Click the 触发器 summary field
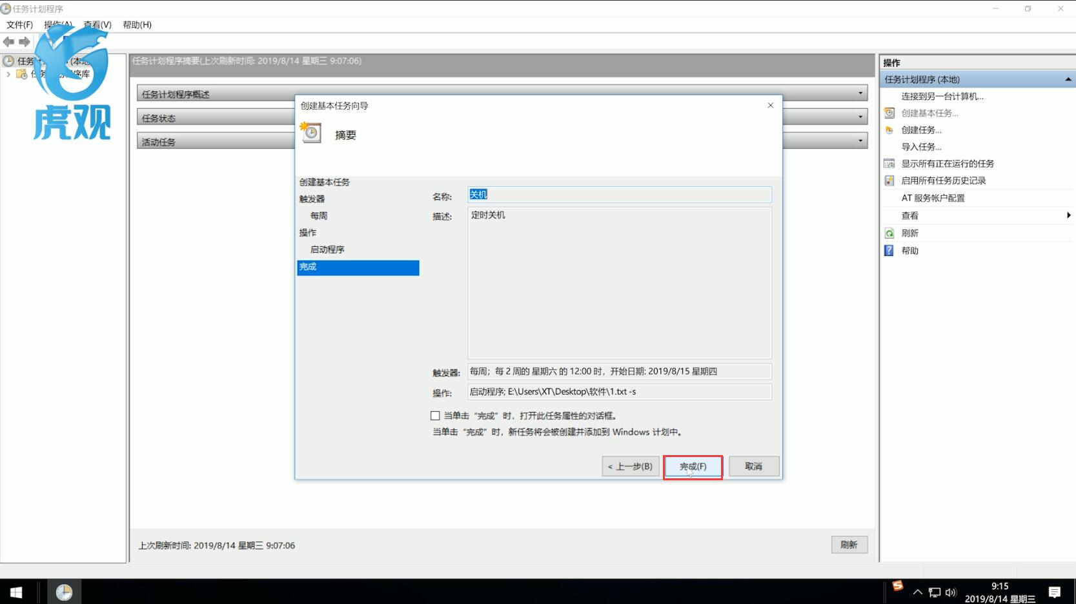Image resolution: width=1076 pixels, height=604 pixels. (x=620, y=371)
